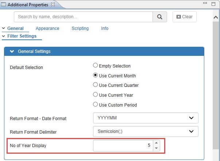The width and height of the screenshot is (220, 161).
Task: Decrease No of Year Display value
Action: pos(156,148)
